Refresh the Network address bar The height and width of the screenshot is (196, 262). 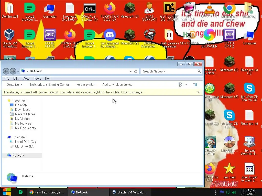pyautogui.click(x=136, y=71)
